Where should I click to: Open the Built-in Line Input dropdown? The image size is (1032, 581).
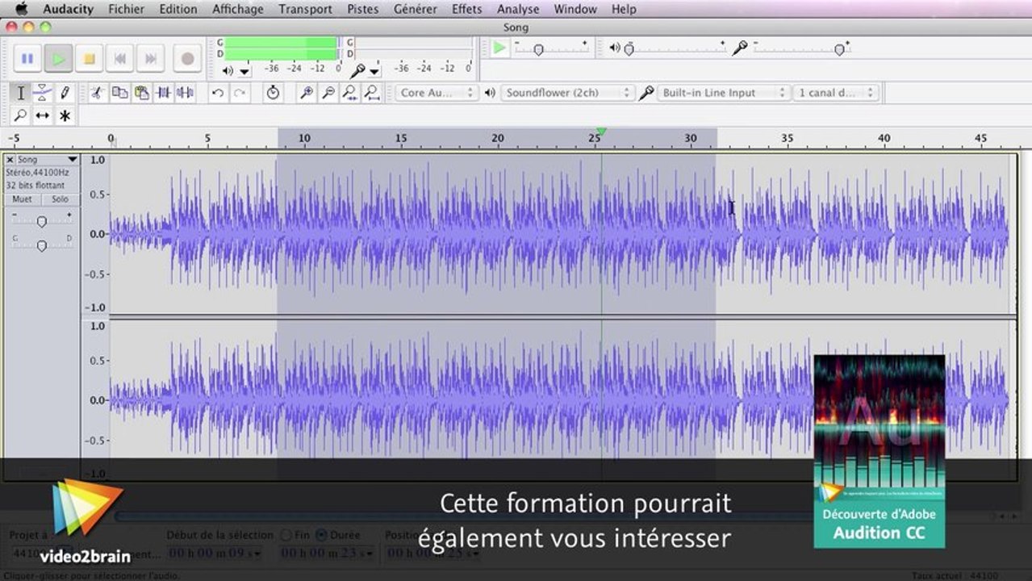(723, 93)
